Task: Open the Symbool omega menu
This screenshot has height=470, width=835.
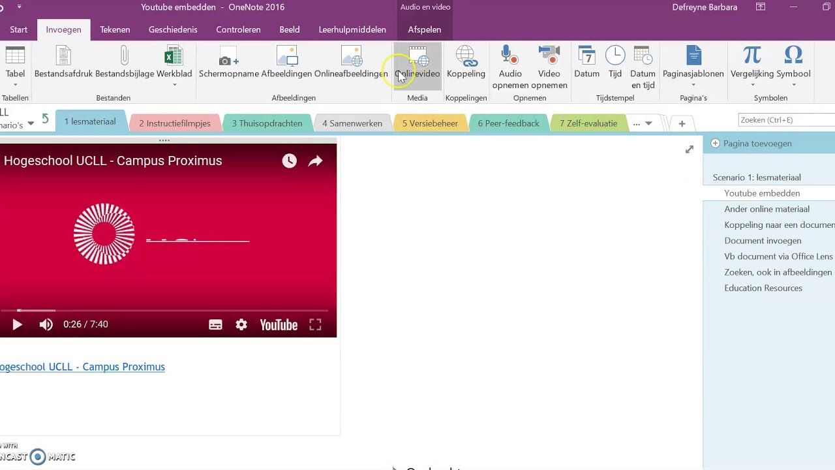Action: [x=793, y=67]
